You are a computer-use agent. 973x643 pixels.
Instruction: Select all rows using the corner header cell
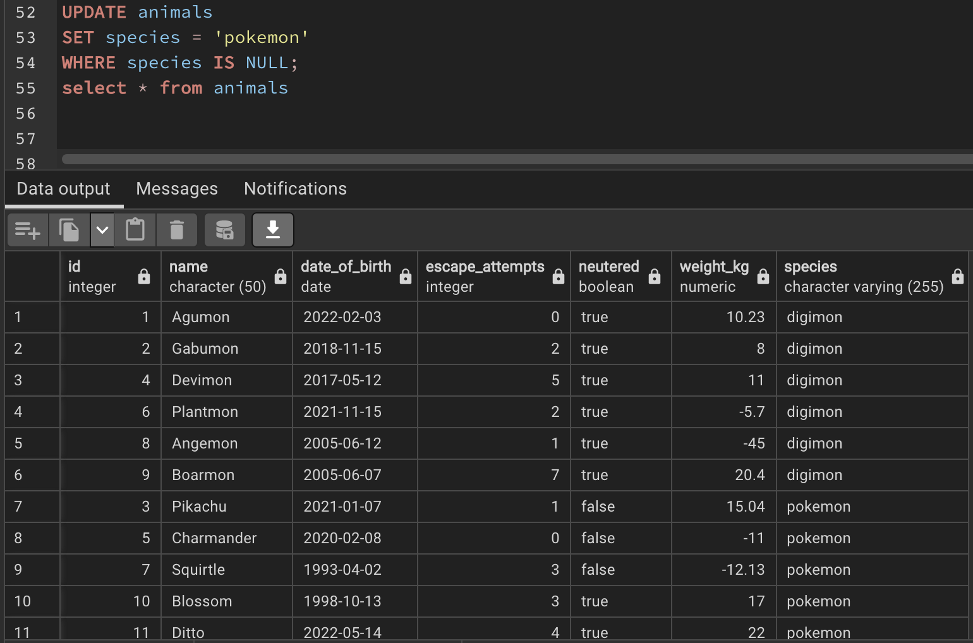coord(32,276)
